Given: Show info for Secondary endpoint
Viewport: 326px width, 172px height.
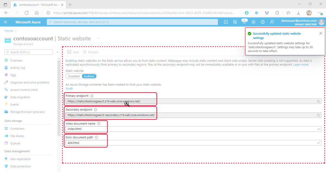Looking at the screenshot, I should tap(95, 110).
